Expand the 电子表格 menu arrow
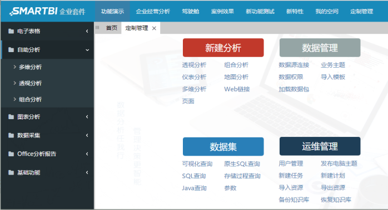This screenshot has width=388, height=210. [x=87, y=31]
